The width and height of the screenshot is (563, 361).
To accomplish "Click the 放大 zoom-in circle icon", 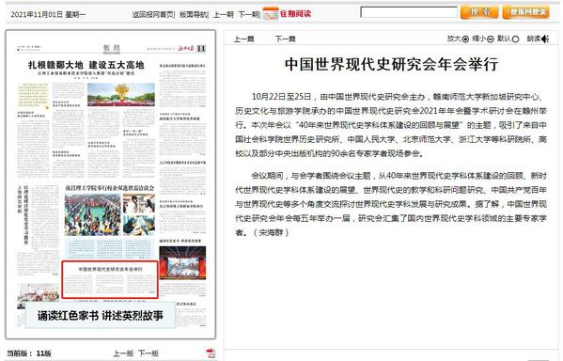I will [465, 39].
